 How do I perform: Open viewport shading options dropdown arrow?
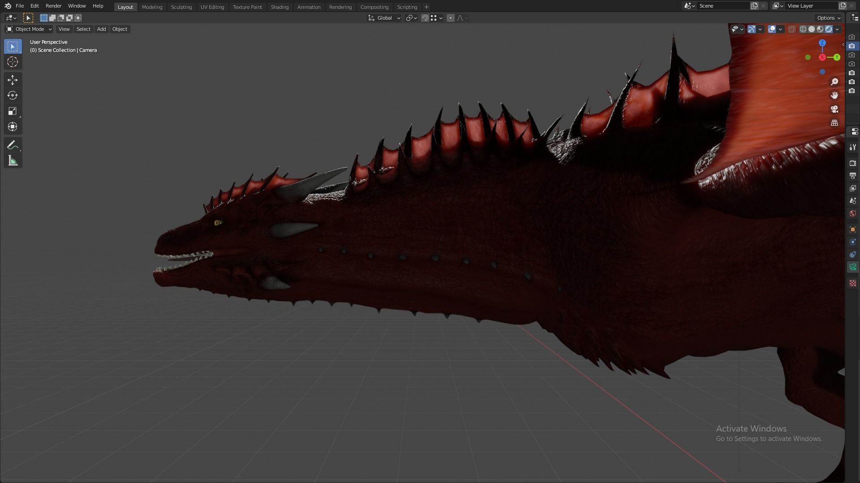pyautogui.click(x=838, y=29)
